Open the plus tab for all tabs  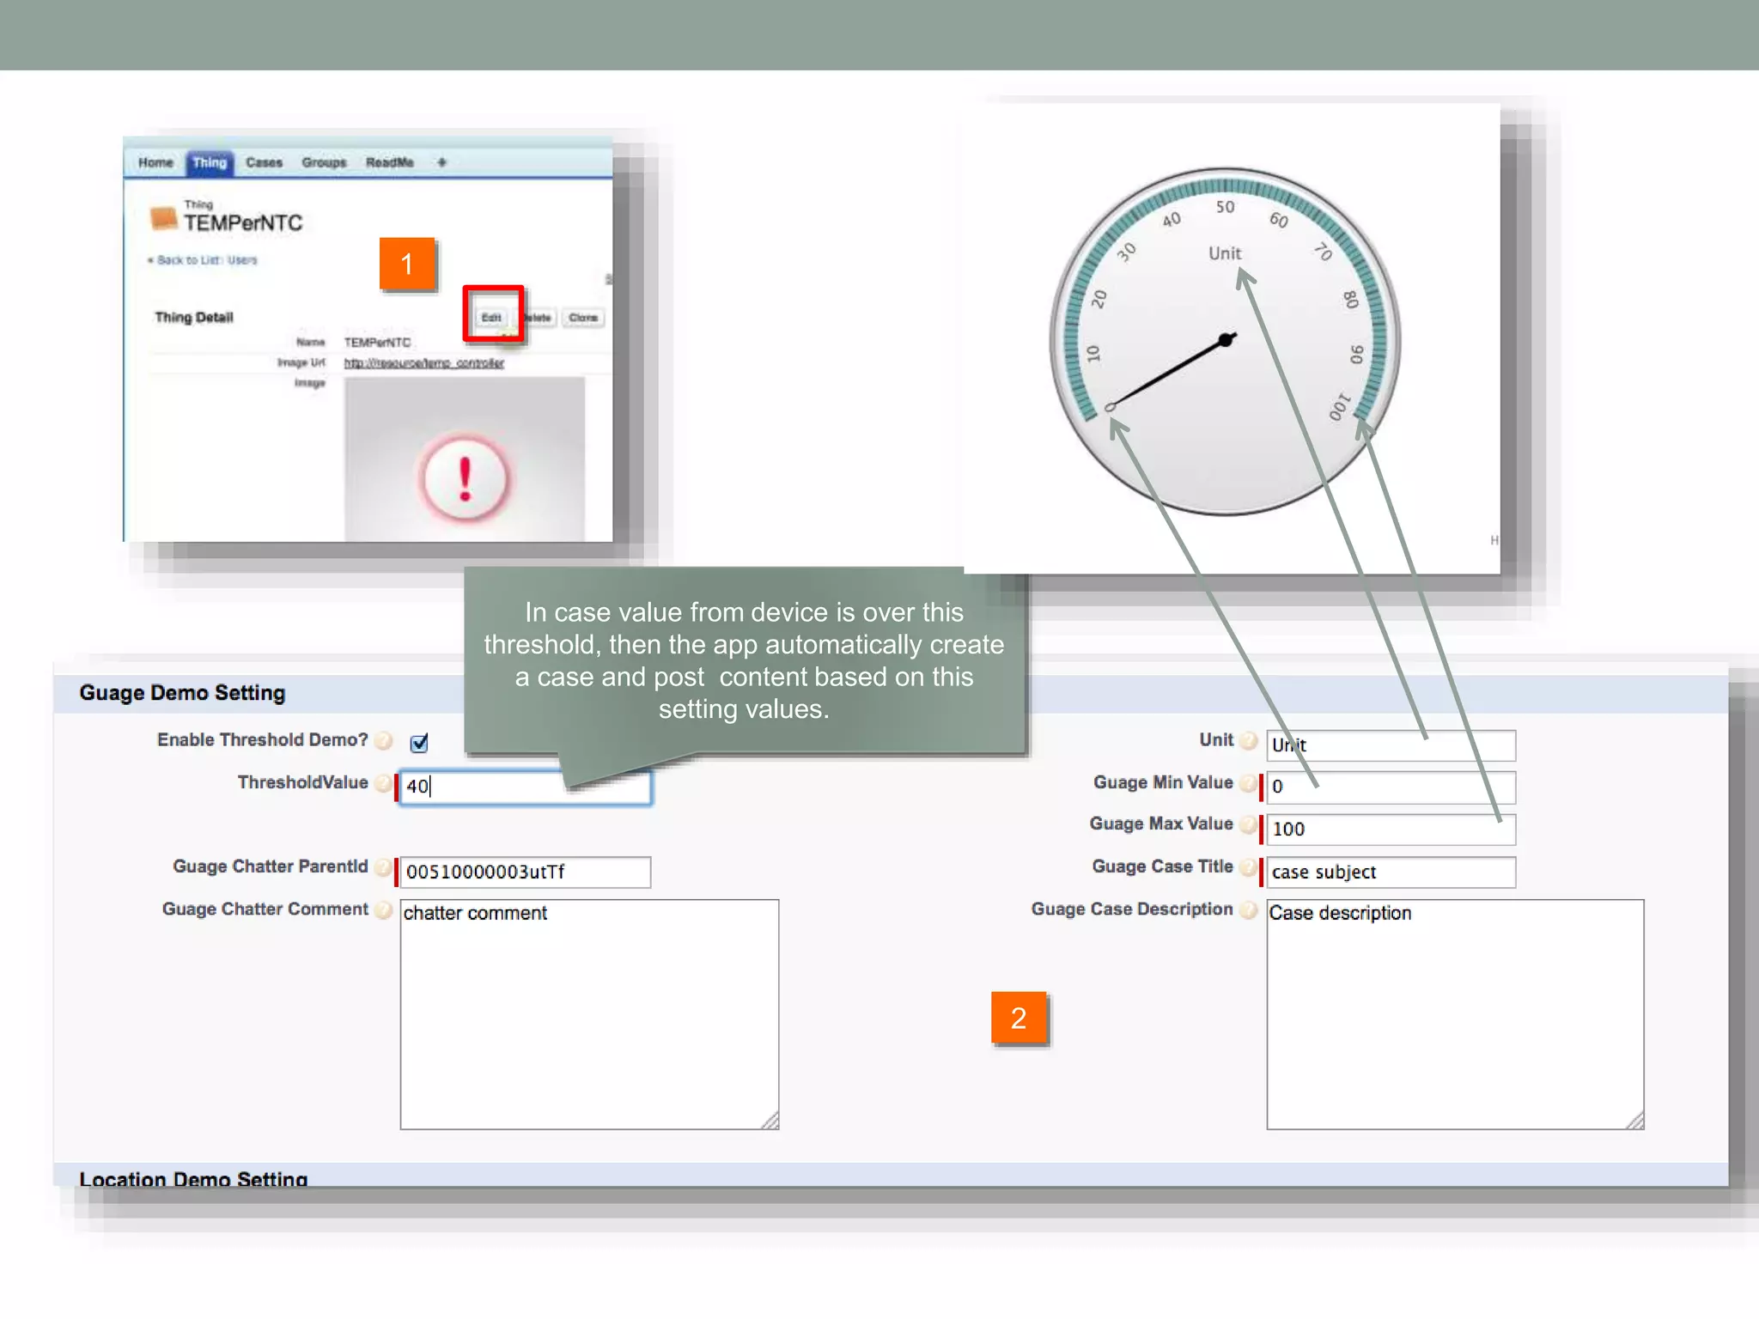pos(441,162)
